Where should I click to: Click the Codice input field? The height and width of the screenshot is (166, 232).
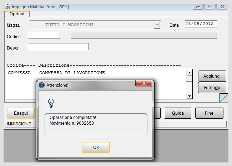pyautogui.click(x=44, y=35)
